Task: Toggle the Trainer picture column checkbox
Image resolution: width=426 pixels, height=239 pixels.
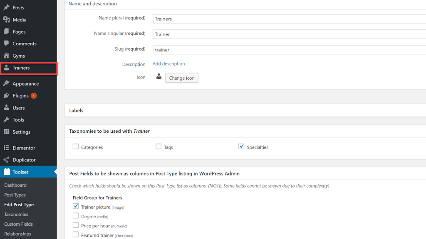Action: pyautogui.click(x=76, y=206)
